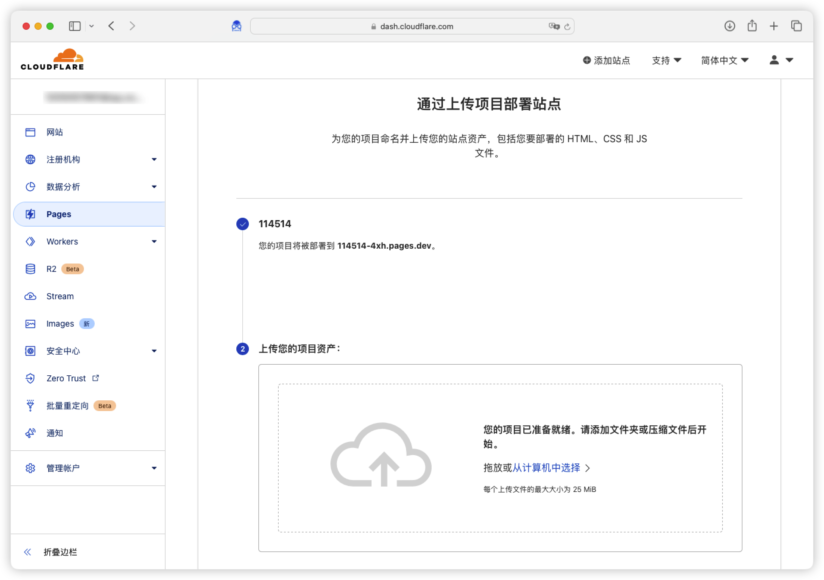Click the 安全中心 icon in sidebar
Screen dimensions: 824x580
(30, 351)
